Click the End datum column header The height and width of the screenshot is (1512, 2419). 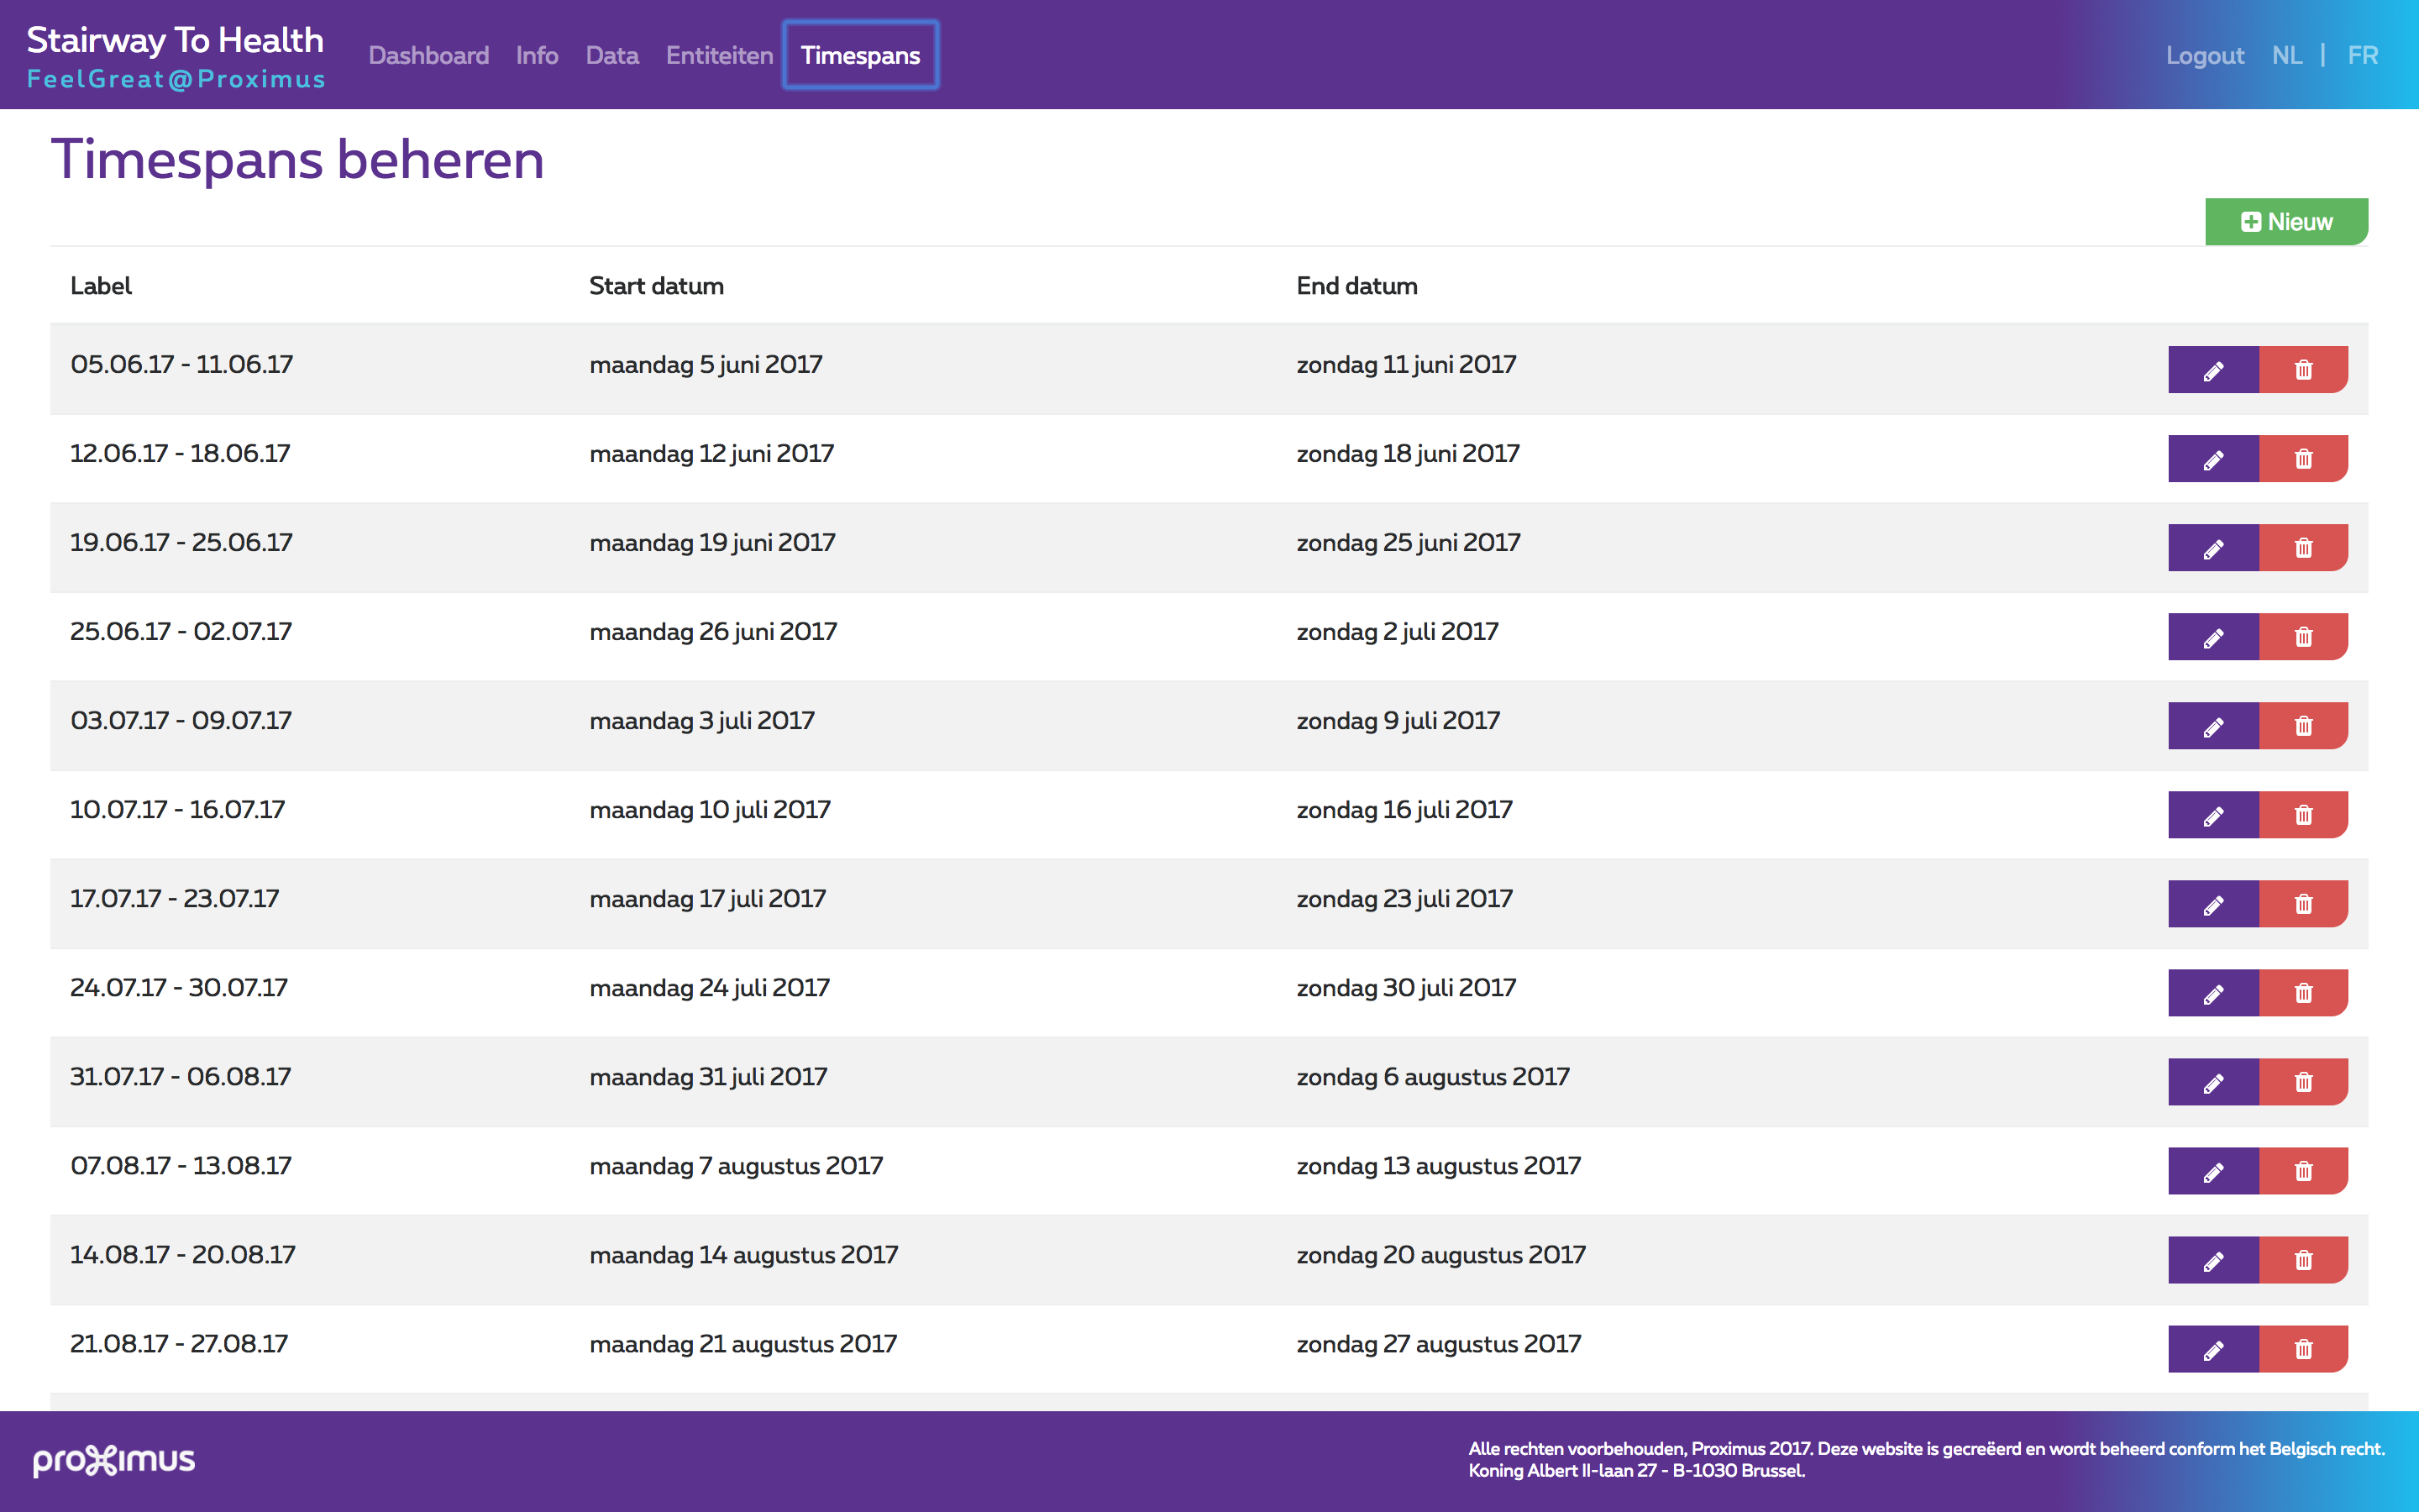tap(1356, 286)
